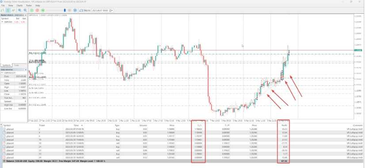Viewport: 366px width, 168px height.
Task: Switch to candlestick chart view
Action: tap(8, 10)
